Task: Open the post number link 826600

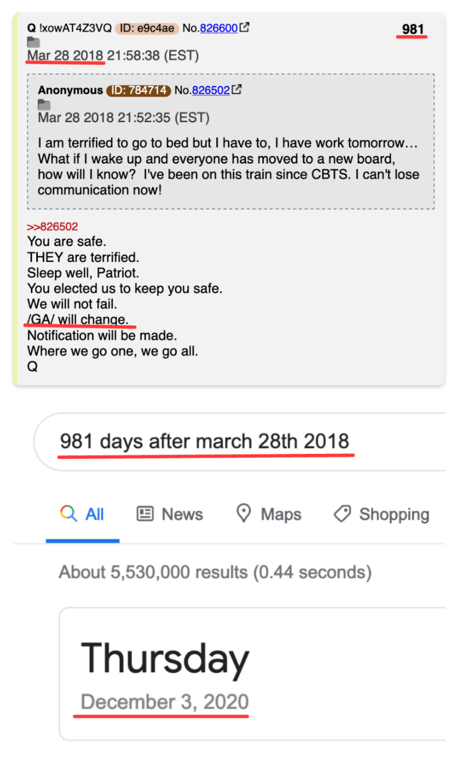Action: point(219,27)
